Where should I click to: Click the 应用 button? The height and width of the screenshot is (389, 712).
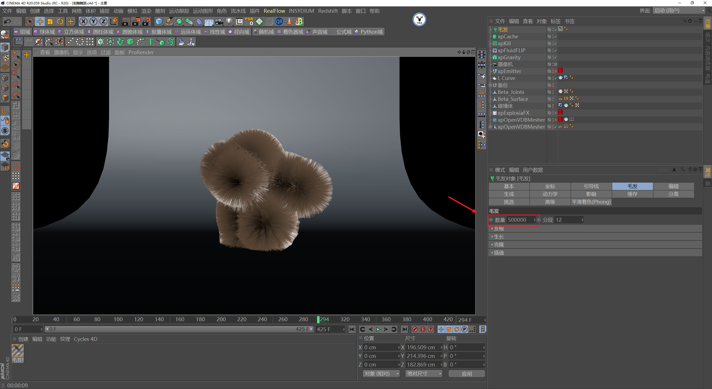click(x=467, y=374)
